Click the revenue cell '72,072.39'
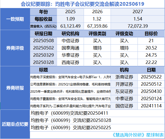 (138, 26)
